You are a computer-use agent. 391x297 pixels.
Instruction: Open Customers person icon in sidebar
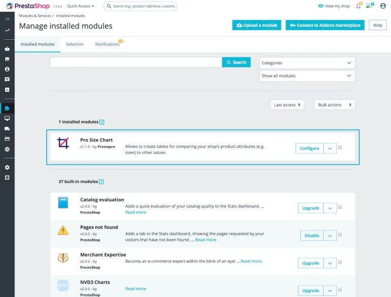pyautogui.click(x=7, y=69)
